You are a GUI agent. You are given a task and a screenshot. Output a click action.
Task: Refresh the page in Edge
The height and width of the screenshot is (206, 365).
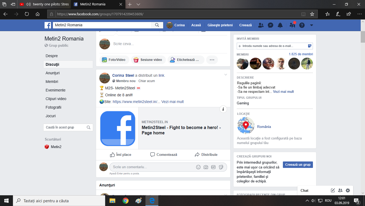click(27, 14)
